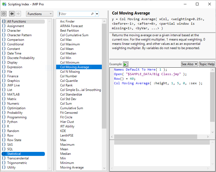This screenshot has width=216, height=172.
Task: Open Topic Help
Action: 207,64
